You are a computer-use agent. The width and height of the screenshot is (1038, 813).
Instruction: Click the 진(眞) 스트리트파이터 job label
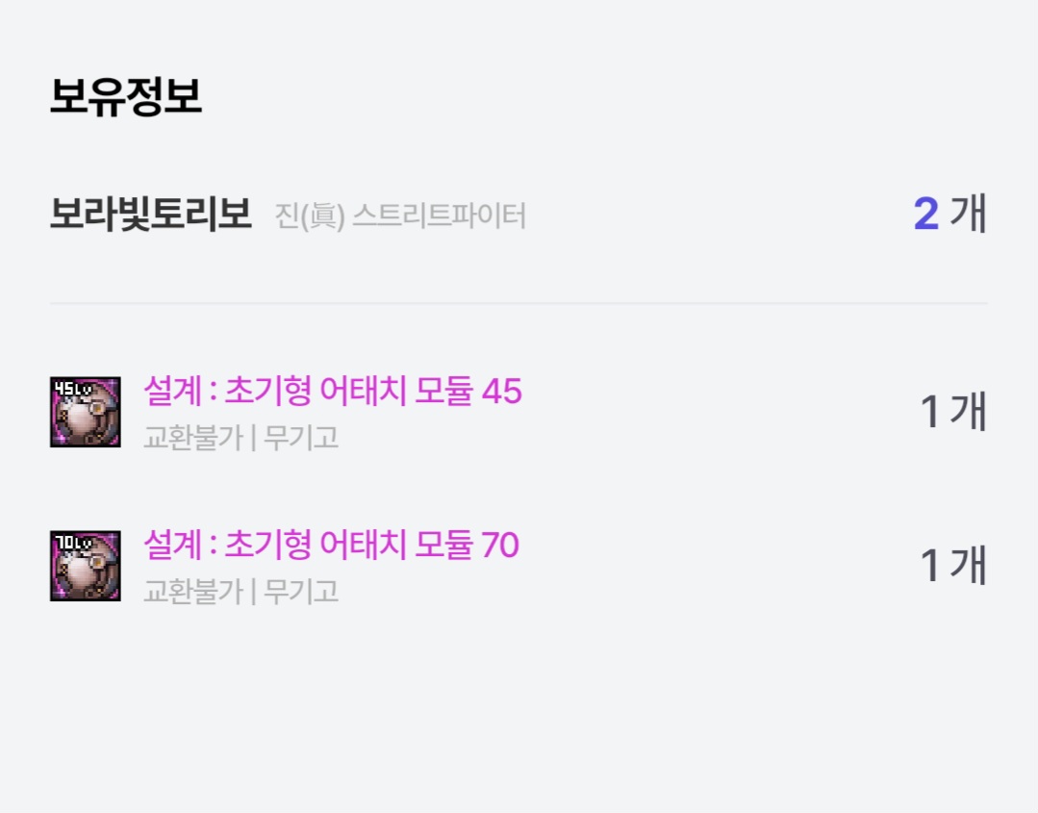pyautogui.click(x=400, y=216)
